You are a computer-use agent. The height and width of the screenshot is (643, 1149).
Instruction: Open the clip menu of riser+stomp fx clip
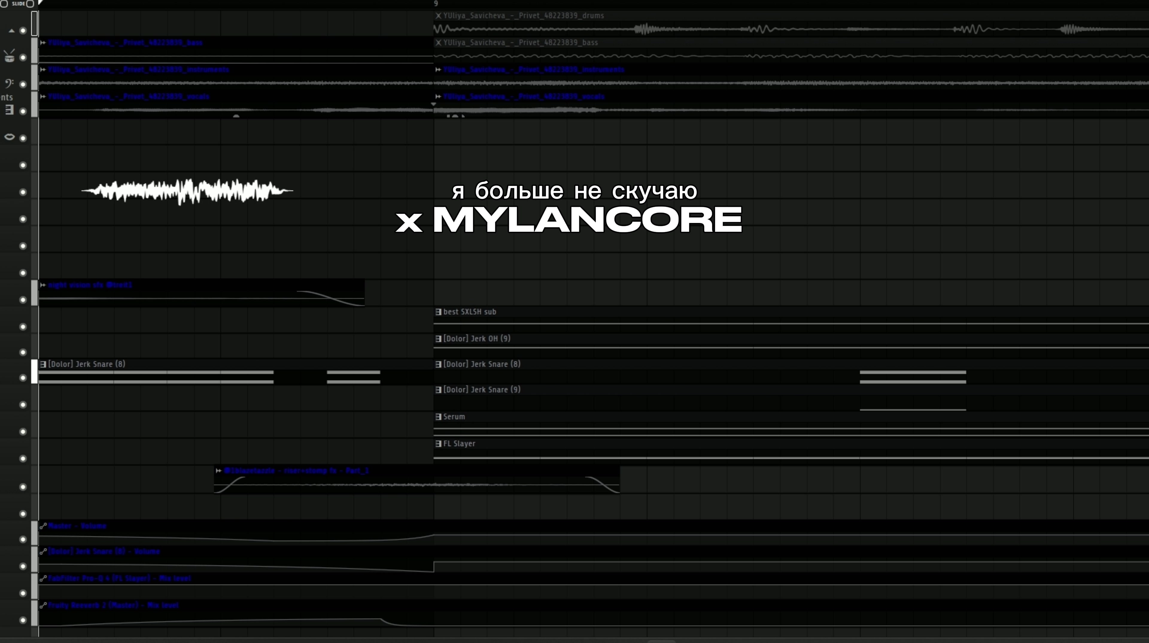[218, 471]
